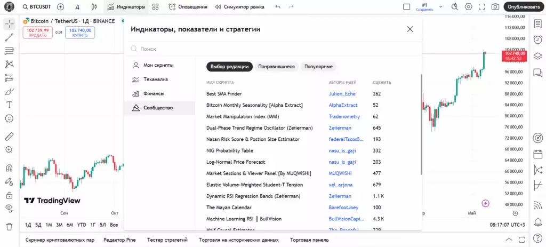Undo the last chart action
Screen dimensions: 546x247
pyautogui.click(x=278, y=6)
